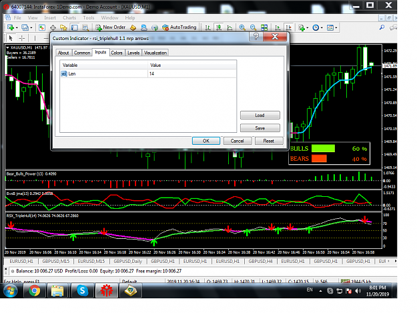The height and width of the screenshot is (313, 417).
Task: Zoom out on the chart
Action: (253, 27)
